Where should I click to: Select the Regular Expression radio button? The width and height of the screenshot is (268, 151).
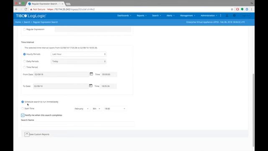pos(24,29)
